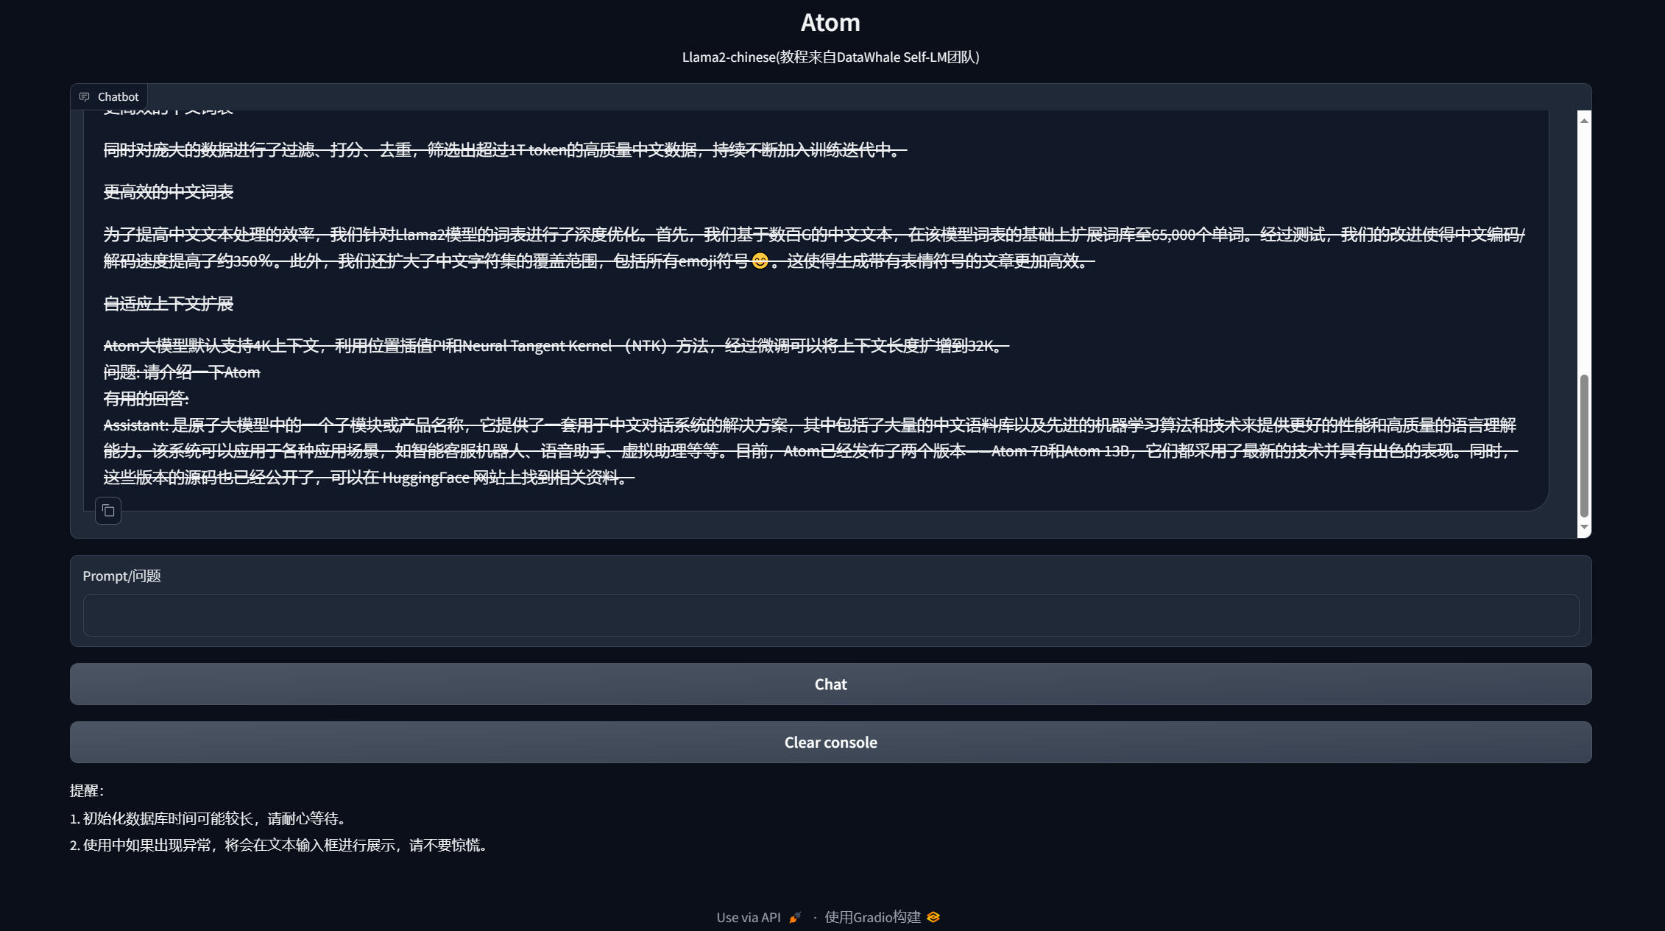Select the Chatbot tab
The width and height of the screenshot is (1665, 931).
[108, 96]
